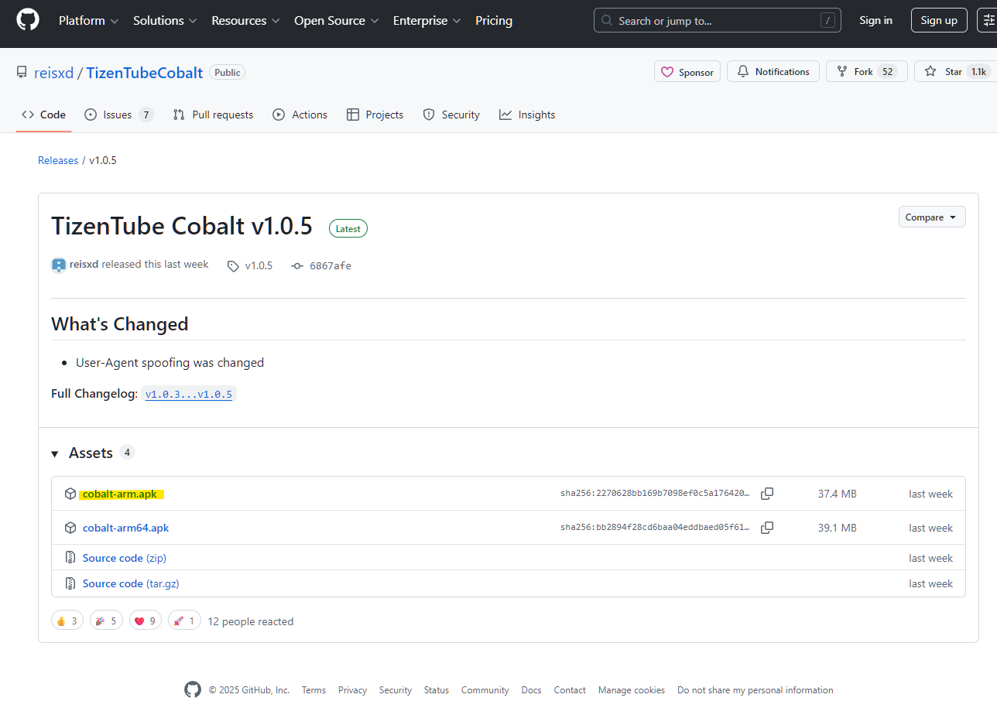Click Manage cookies in the footer

tap(632, 690)
